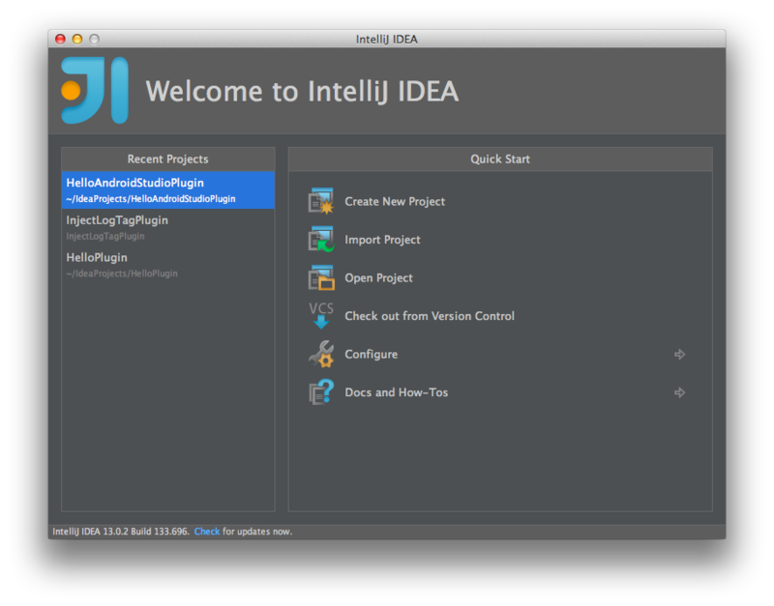Image resolution: width=774 pixels, height=606 pixels.
Task: Choose the Create New Project label
Action: (x=395, y=202)
